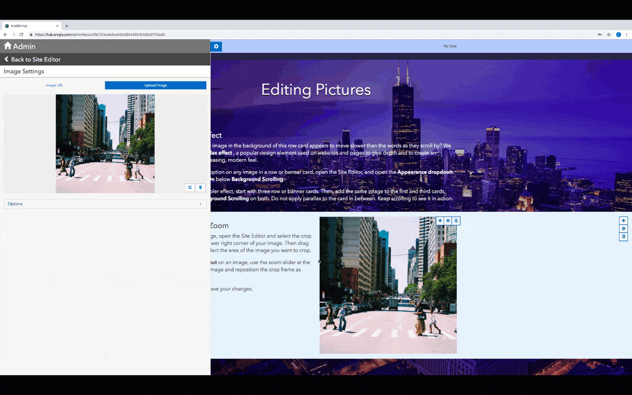Crop the uploaded image in the sidebar preview
Viewport: 632px width, 395px height.
(190, 187)
